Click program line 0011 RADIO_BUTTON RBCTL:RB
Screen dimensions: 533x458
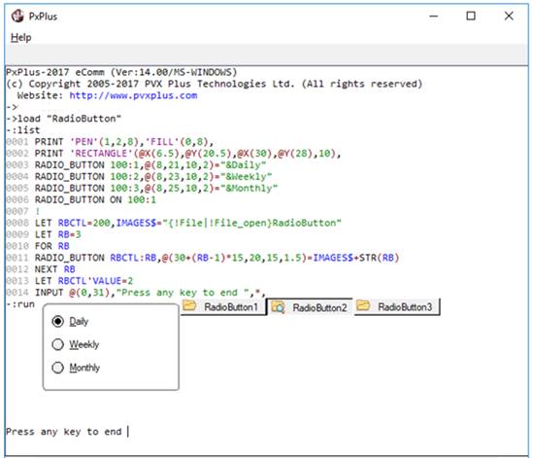click(203, 258)
